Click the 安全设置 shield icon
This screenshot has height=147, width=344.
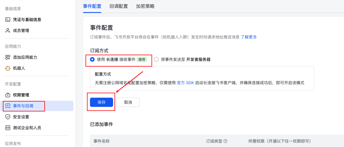pos(8,117)
